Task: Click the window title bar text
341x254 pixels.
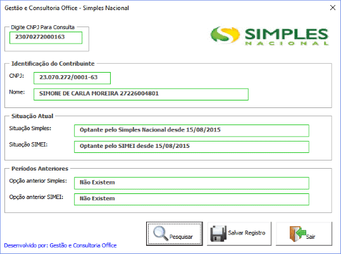Action: point(67,8)
